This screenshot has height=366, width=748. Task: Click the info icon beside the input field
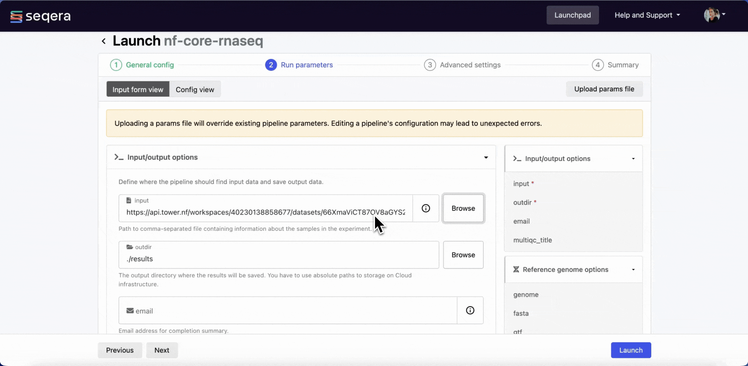(x=426, y=208)
